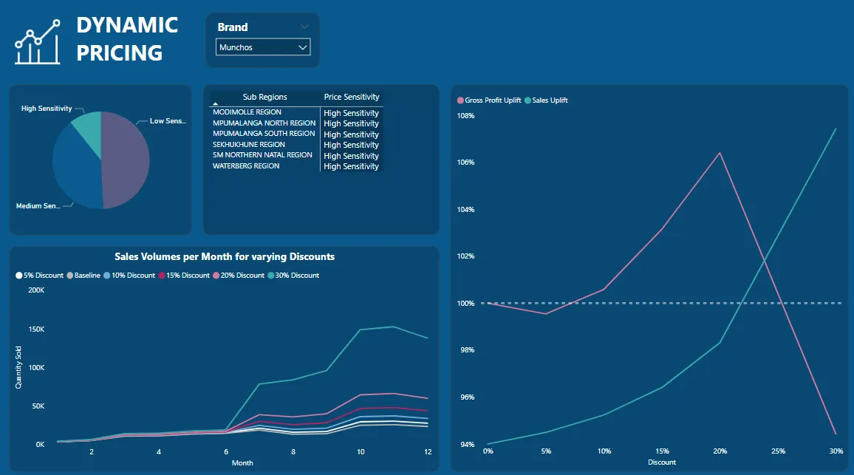Click the Discount axis title

pyautogui.click(x=662, y=462)
